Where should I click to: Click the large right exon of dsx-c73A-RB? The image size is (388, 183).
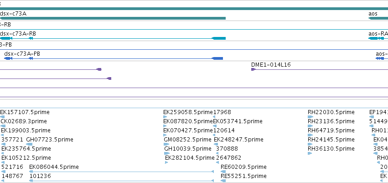pyautogui.click(x=219, y=38)
